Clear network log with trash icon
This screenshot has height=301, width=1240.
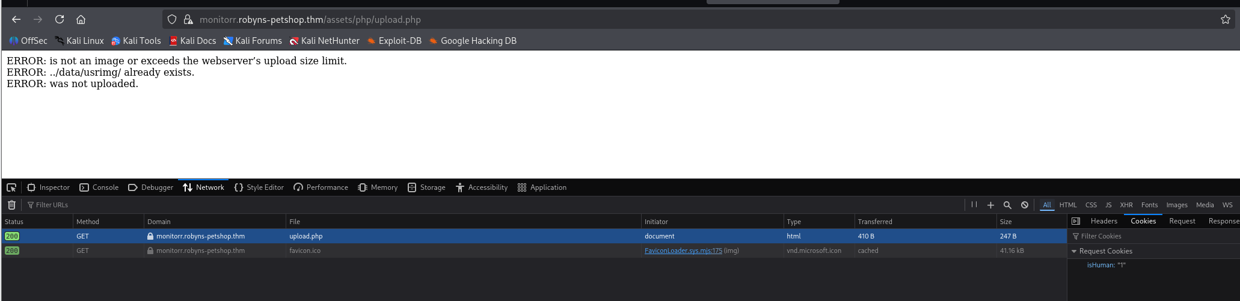[x=11, y=205]
